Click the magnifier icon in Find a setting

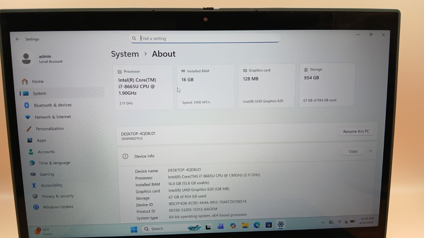pyautogui.click(x=134, y=38)
